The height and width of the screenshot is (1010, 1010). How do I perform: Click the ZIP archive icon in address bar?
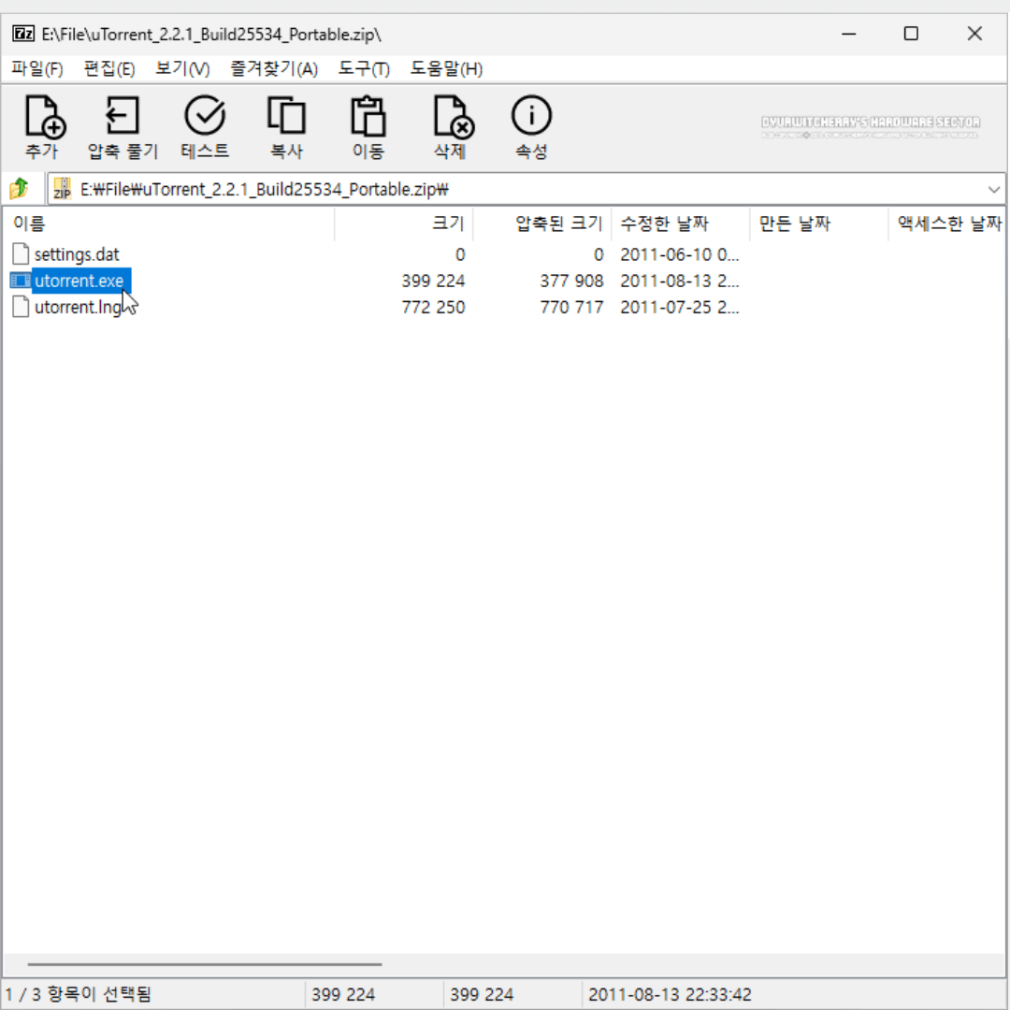coord(62,189)
